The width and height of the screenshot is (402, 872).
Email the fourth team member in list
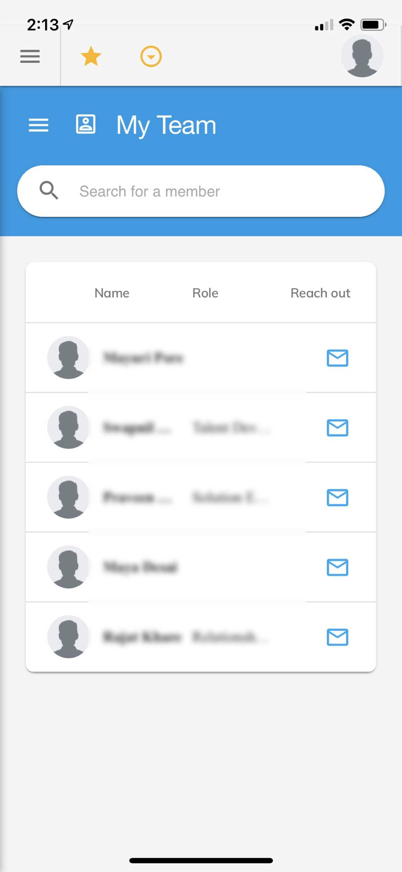338,567
